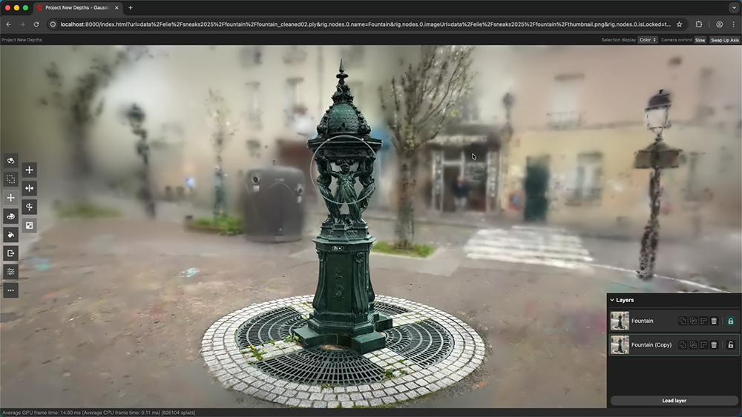Unlock the Fountain layer
The height and width of the screenshot is (417, 742).
click(730, 321)
